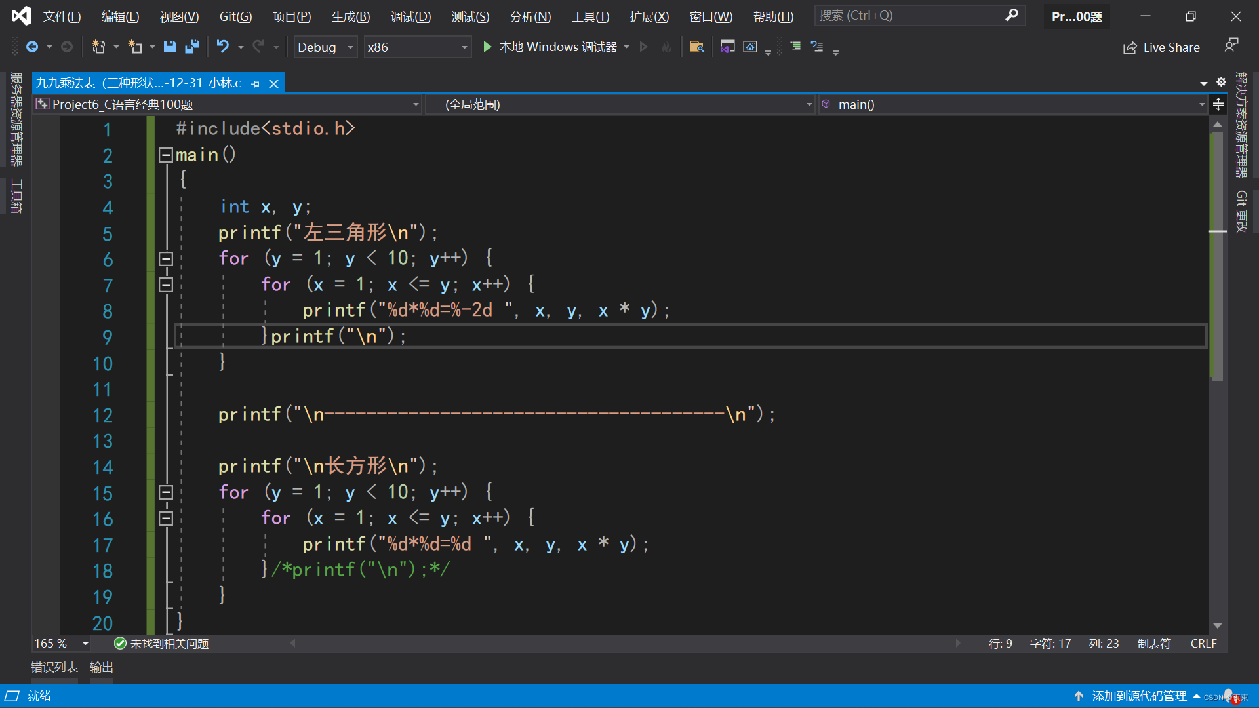Switch to the 错误列表 tab
1259x708 pixels.
click(x=54, y=667)
